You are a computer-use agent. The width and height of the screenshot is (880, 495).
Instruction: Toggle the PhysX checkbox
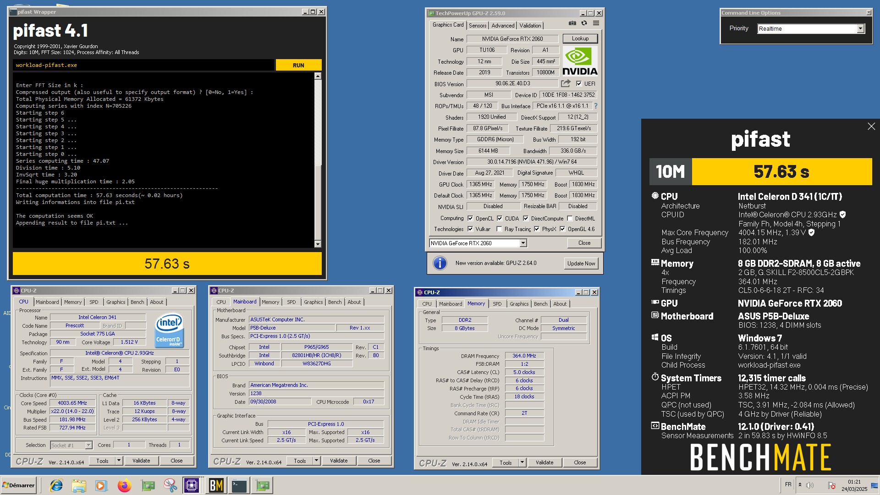click(x=537, y=229)
